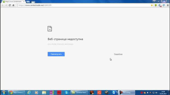
Task: Click the Chrome user profile button
Action: point(154,1)
